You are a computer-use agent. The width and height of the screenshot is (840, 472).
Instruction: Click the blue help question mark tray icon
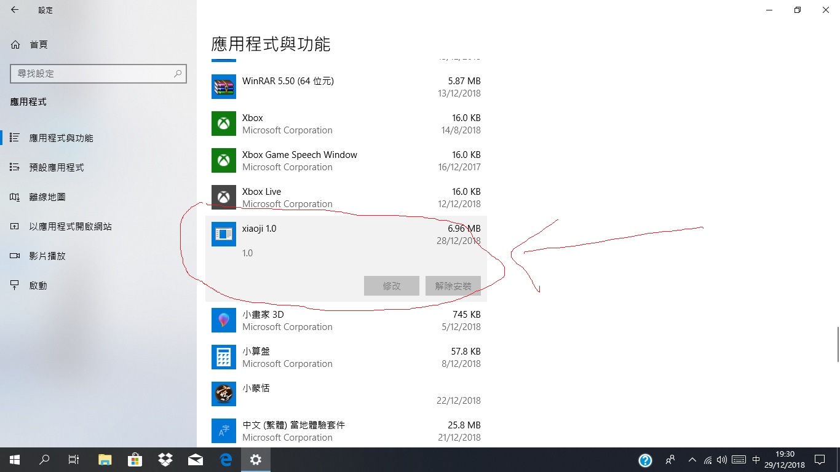tap(645, 460)
